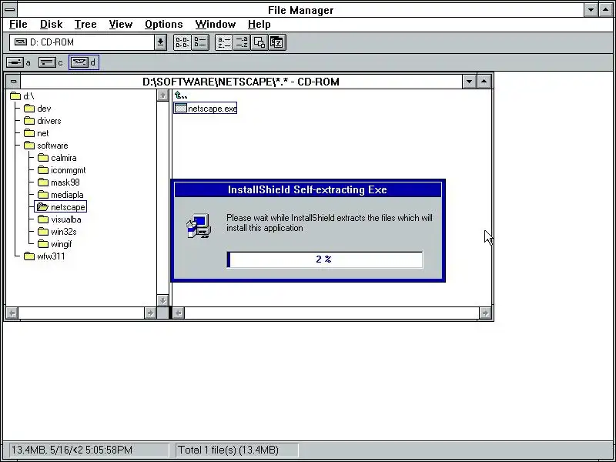Open the Disk menu
Viewport: 616px width, 462px height.
coord(51,25)
